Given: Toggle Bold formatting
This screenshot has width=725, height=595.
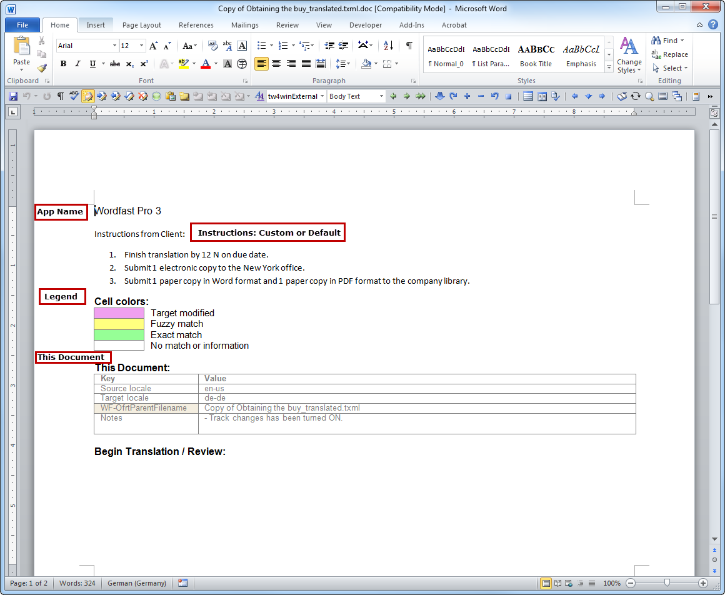Looking at the screenshot, I should 63,64.
